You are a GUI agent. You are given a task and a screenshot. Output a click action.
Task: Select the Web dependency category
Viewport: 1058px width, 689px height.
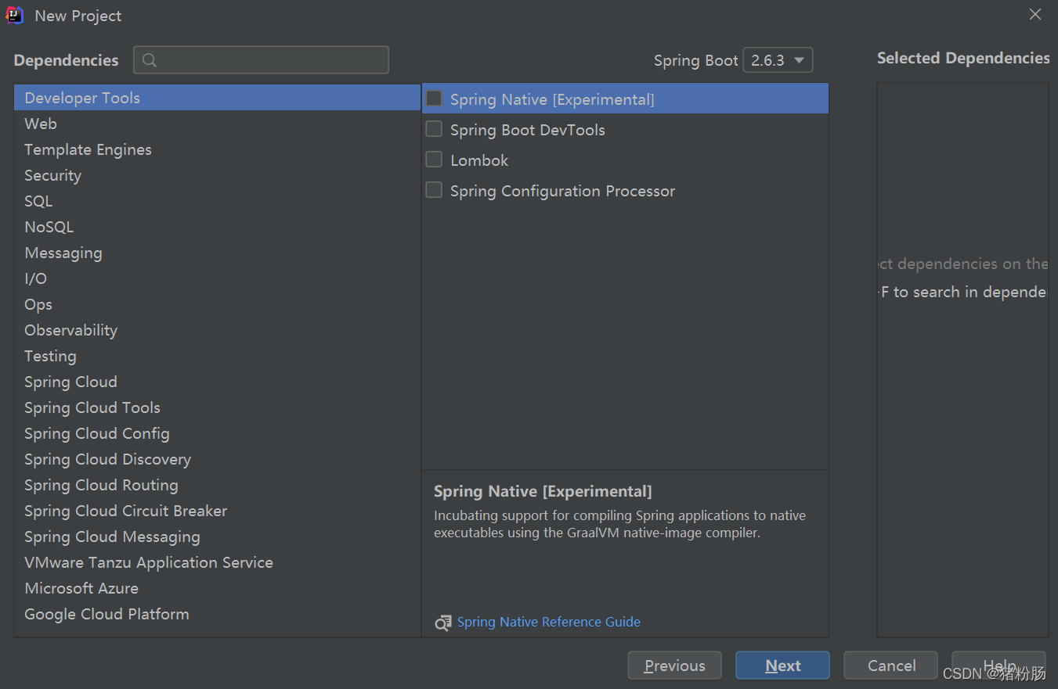(x=41, y=124)
